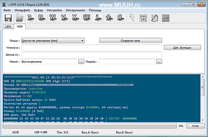This screenshot has height=137, width=208.
Task: Maximize the UFPI window
Action: (x=193, y=5)
